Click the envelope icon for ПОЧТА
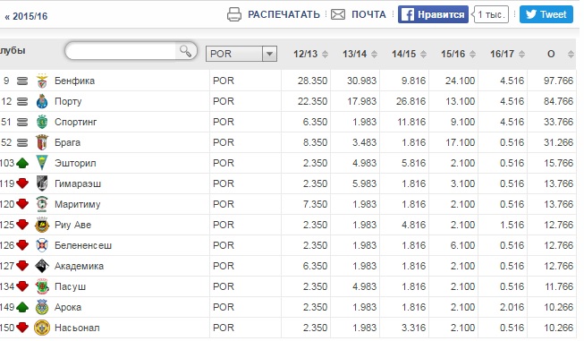This screenshot has width=584, height=341. pos(338,14)
